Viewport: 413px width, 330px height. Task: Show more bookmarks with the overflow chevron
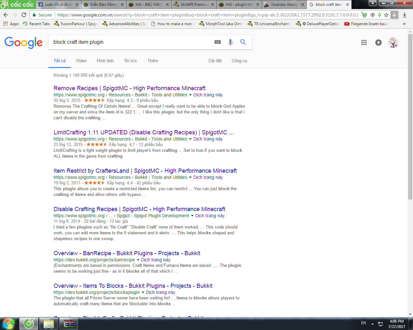coord(404,24)
